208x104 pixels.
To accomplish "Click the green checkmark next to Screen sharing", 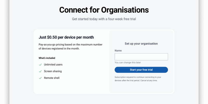I will [40, 71].
